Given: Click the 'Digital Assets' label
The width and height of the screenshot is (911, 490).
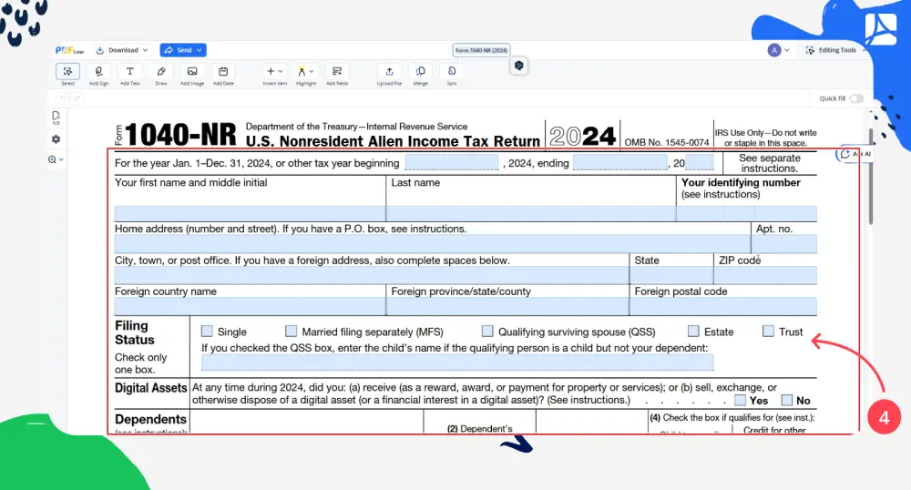Looking at the screenshot, I should [150, 388].
